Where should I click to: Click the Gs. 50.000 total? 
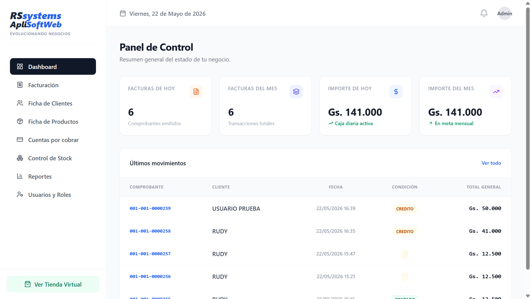click(485, 208)
